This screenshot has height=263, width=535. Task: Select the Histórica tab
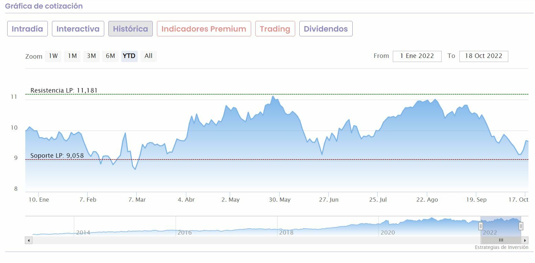coord(130,29)
